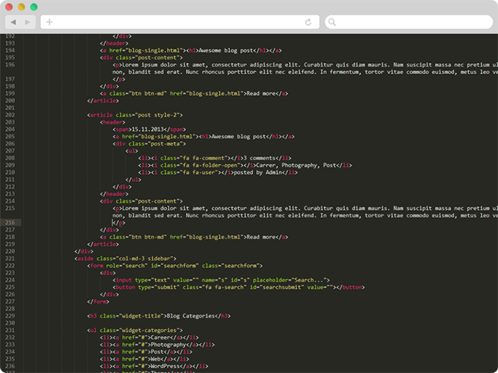Click the browser back arrow button
This screenshot has height=373, width=498.
(14, 22)
